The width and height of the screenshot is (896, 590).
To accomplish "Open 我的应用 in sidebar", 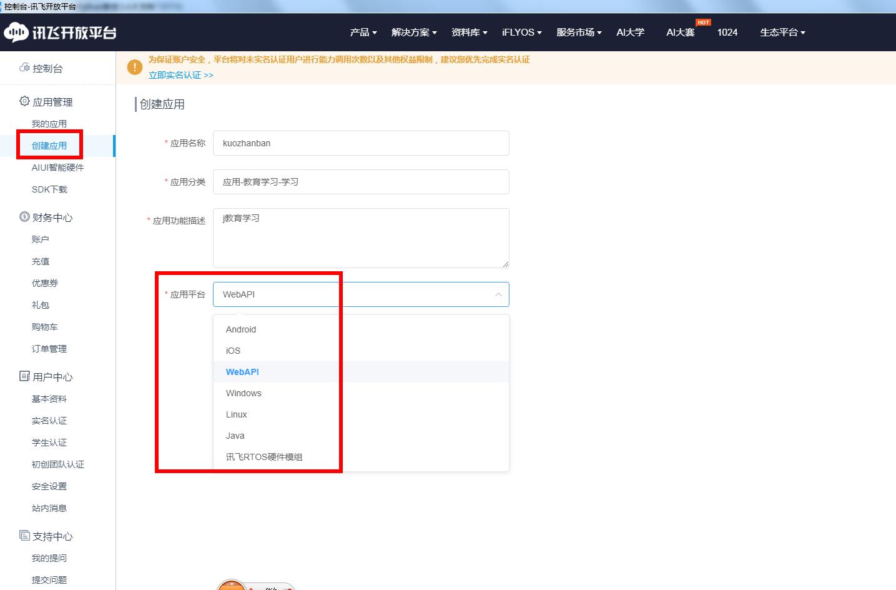I will (49, 124).
